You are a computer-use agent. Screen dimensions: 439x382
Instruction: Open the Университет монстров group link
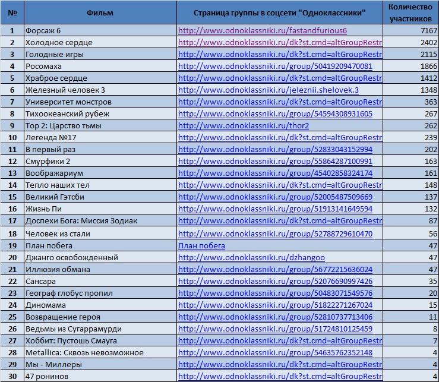280,102
